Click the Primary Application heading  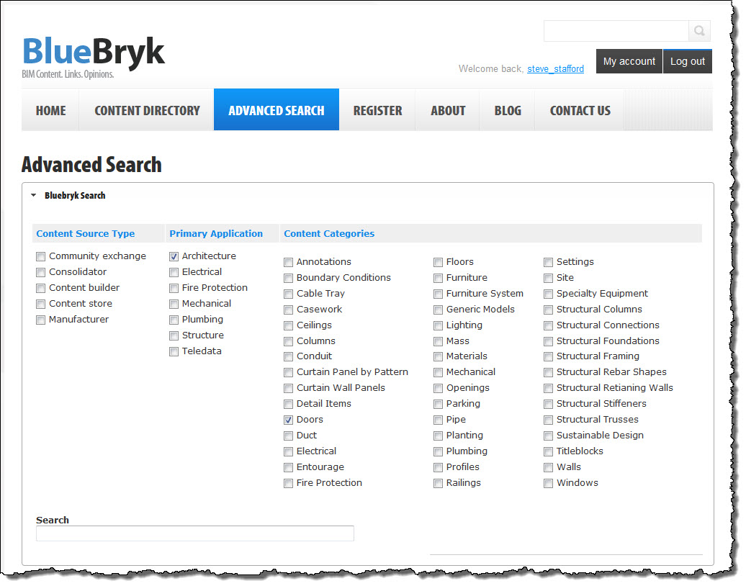216,233
